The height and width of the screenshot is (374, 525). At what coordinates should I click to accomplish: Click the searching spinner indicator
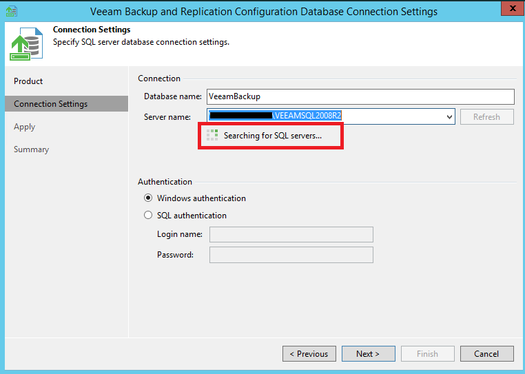(x=212, y=135)
